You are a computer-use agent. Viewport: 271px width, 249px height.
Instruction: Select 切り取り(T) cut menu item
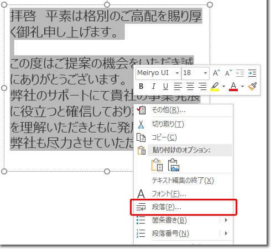[x=183, y=124]
